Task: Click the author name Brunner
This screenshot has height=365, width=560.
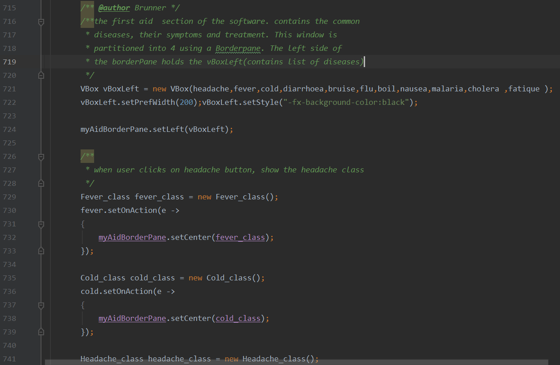Action: tap(150, 8)
